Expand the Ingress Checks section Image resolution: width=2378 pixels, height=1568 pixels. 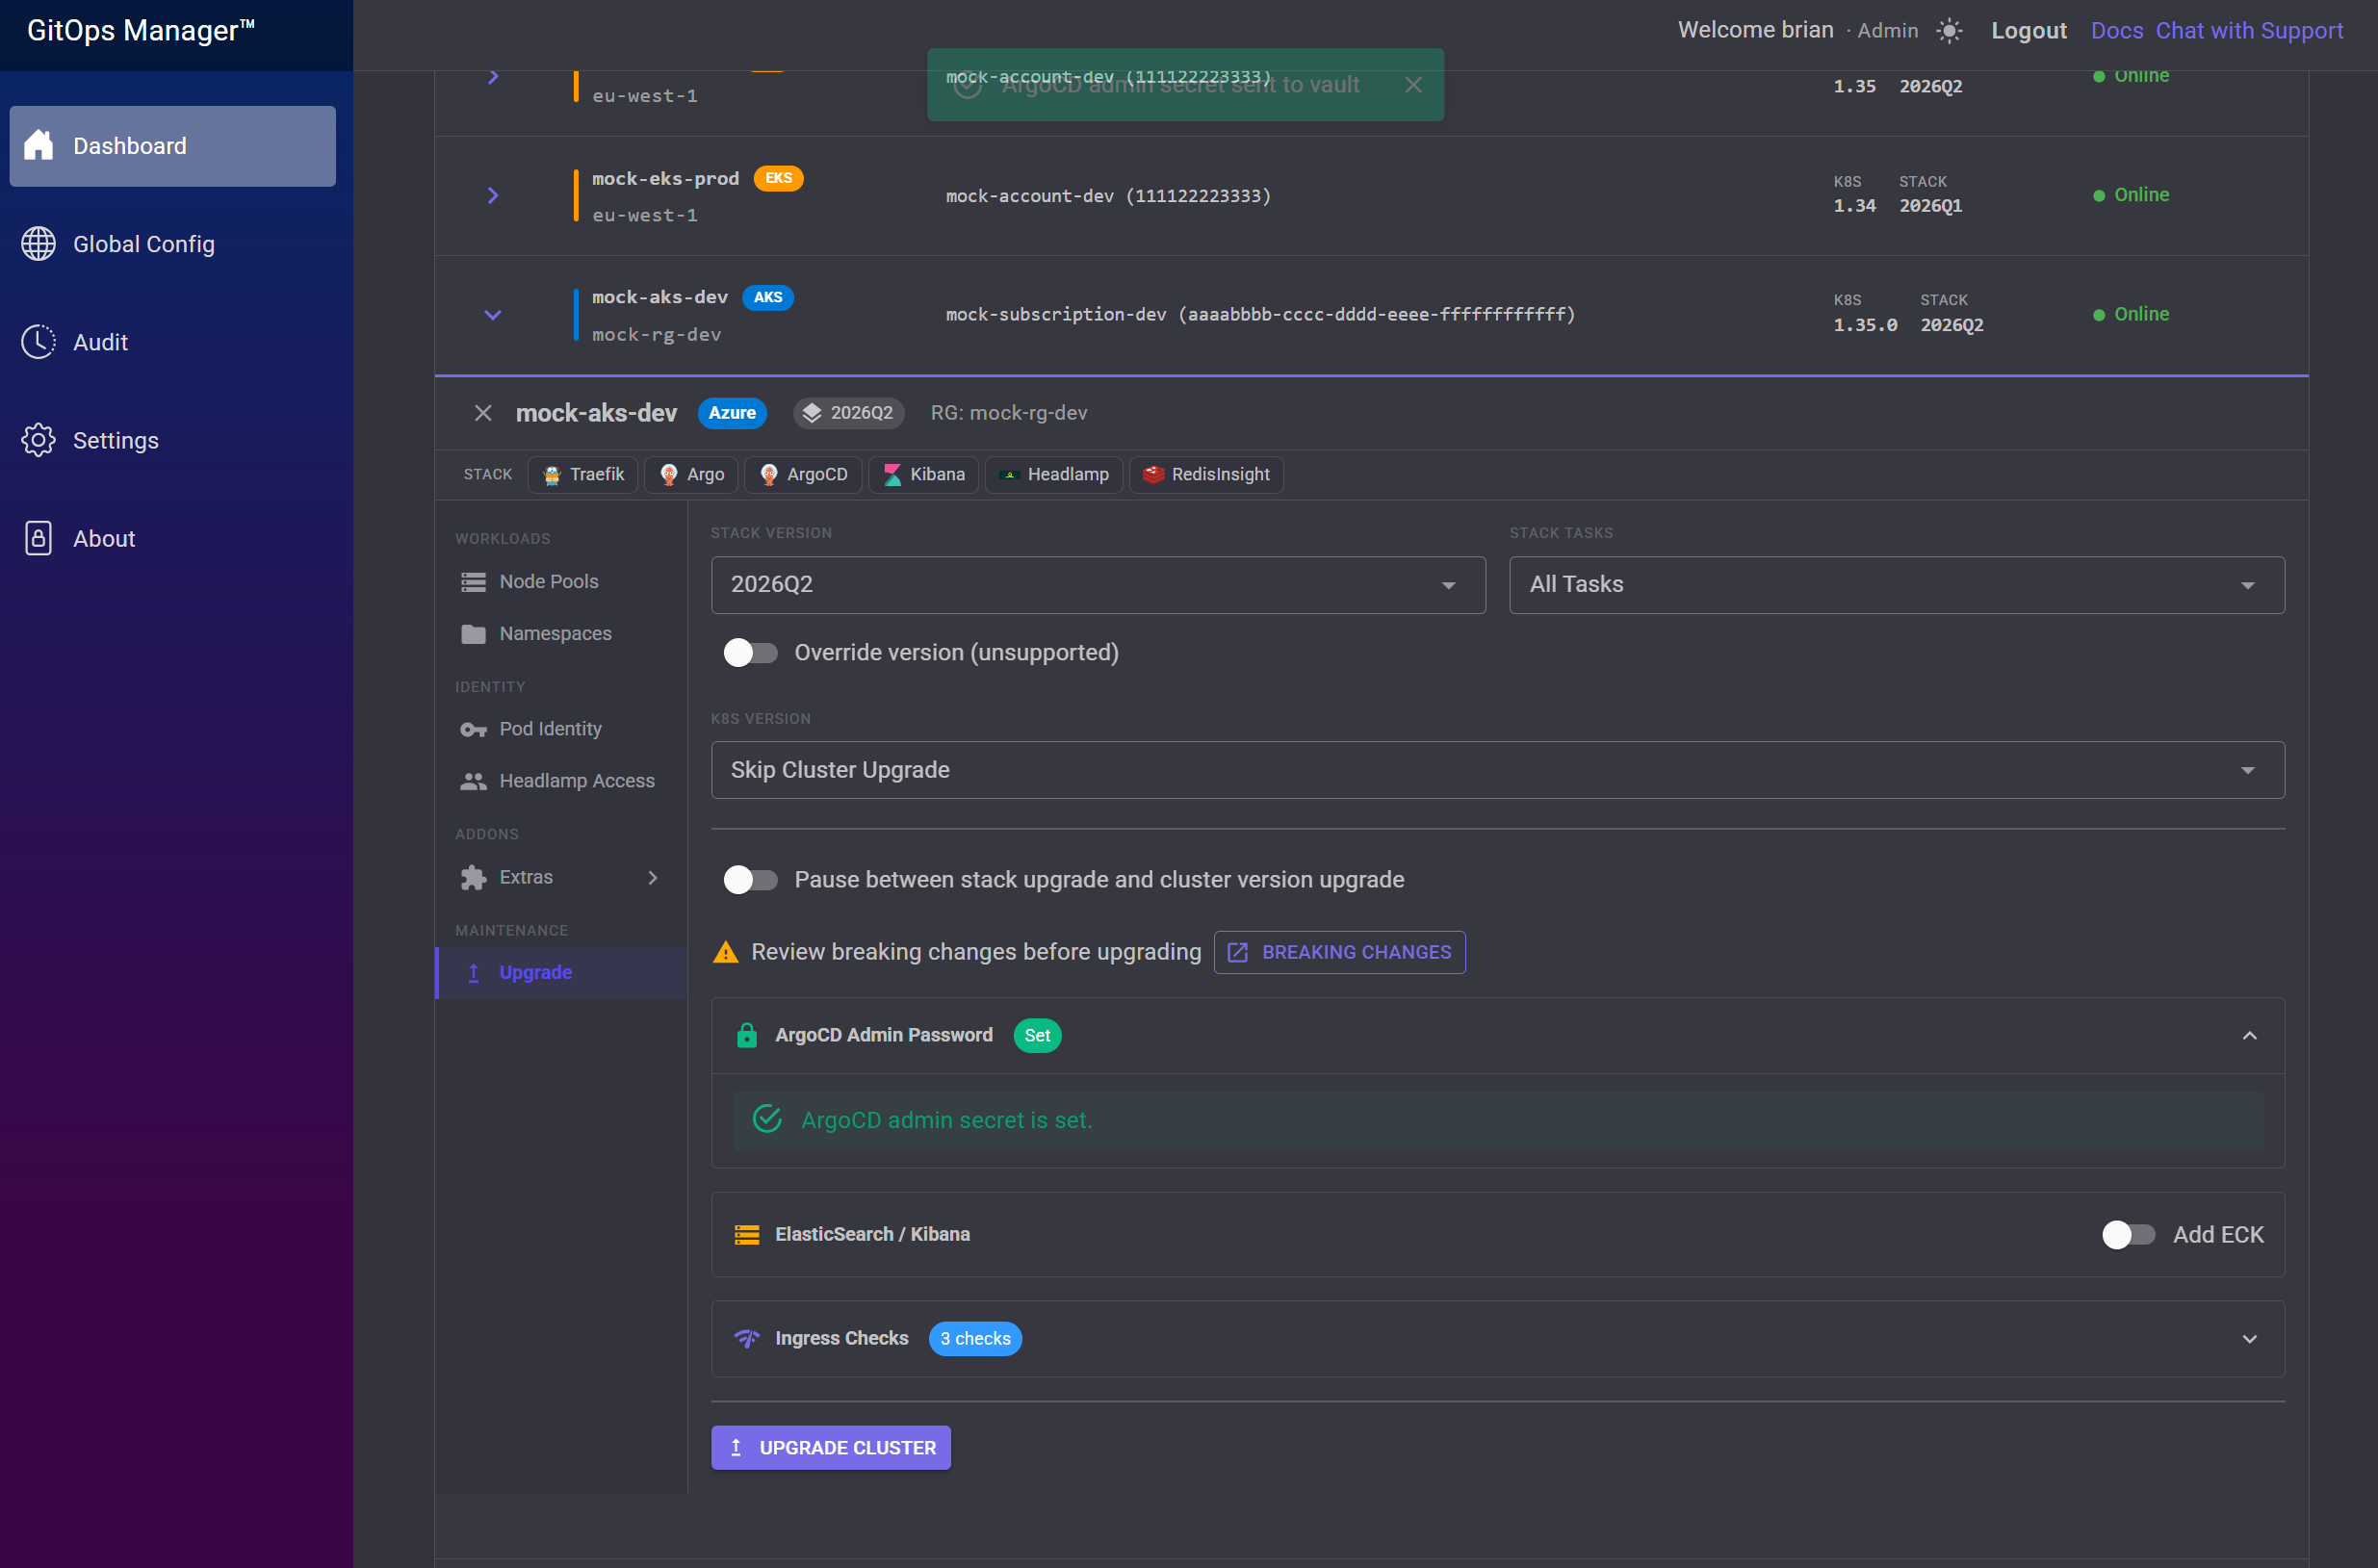2249,1338
